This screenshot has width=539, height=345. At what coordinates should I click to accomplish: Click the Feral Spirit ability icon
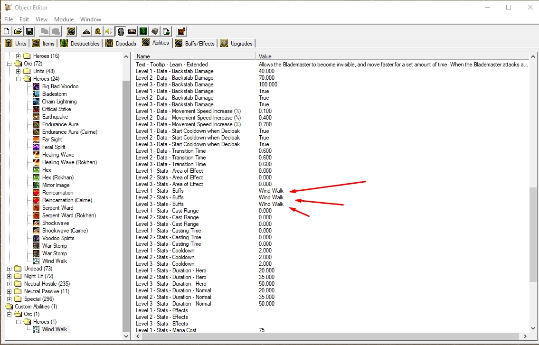36,147
